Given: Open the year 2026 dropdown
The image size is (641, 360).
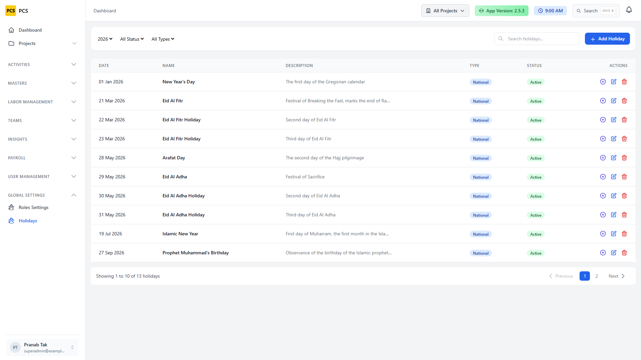Looking at the screenshot, I should click(105, 39).
